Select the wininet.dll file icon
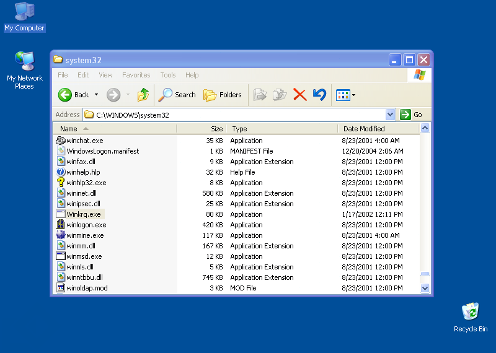This screenshot has height=353, width=496. pyautogui.click(x=61, y=193)
